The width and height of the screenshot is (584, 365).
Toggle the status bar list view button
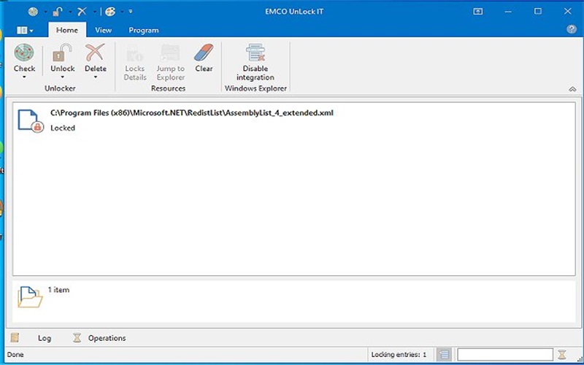[x=444, y=355]
